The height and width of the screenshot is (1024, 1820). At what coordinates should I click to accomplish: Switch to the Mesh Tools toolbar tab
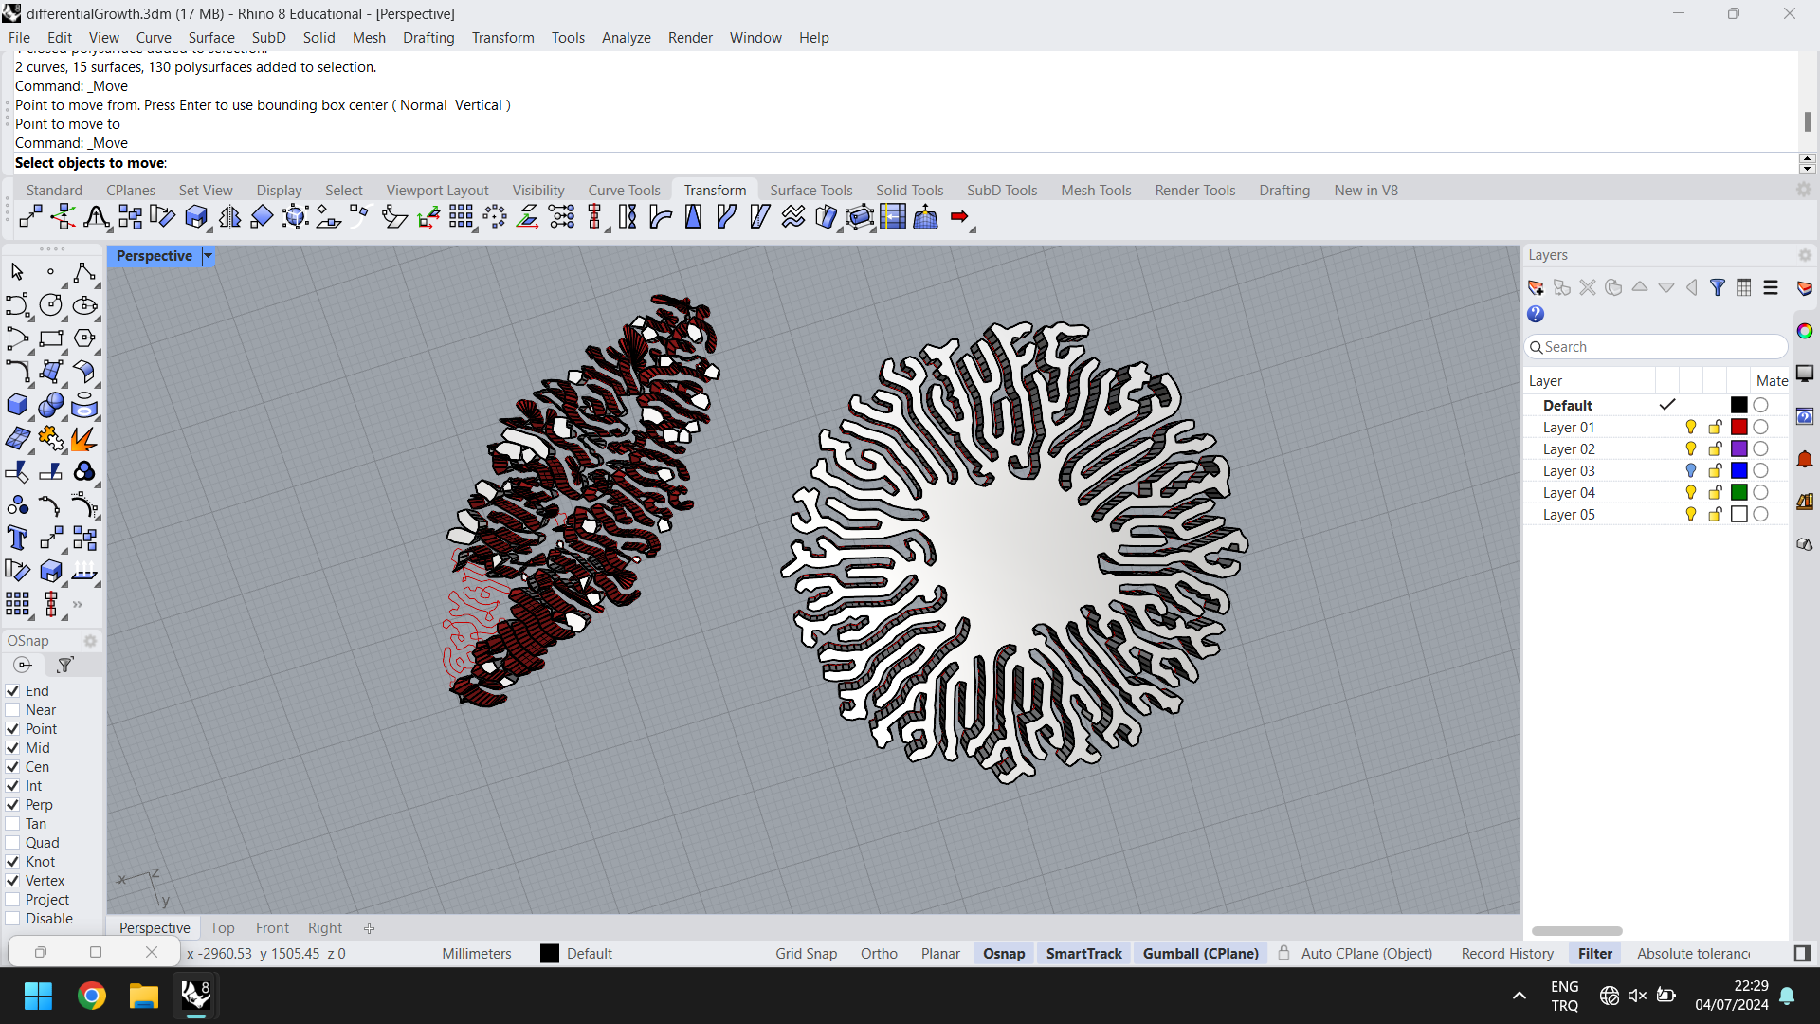point(1096,190)
